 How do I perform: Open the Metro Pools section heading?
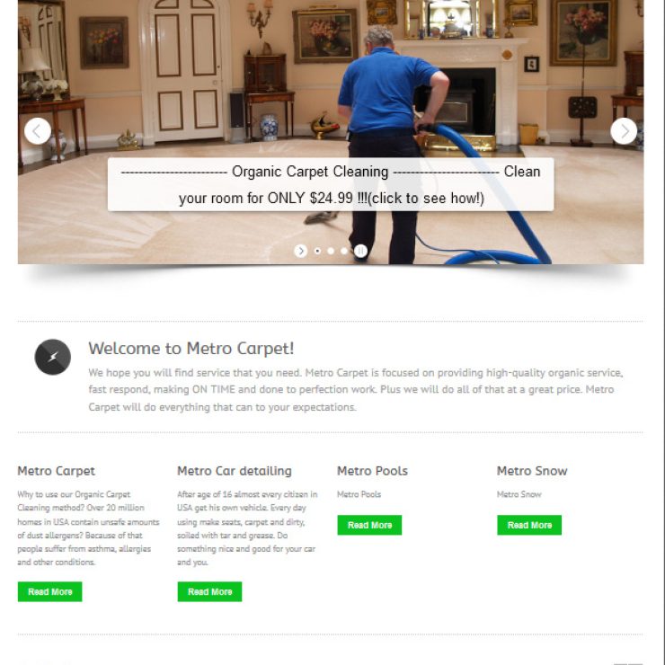(372, 471)
